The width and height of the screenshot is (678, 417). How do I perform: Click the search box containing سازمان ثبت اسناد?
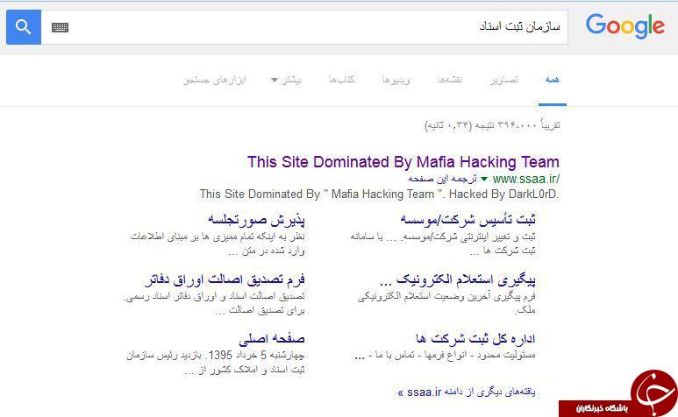[304, 27]
